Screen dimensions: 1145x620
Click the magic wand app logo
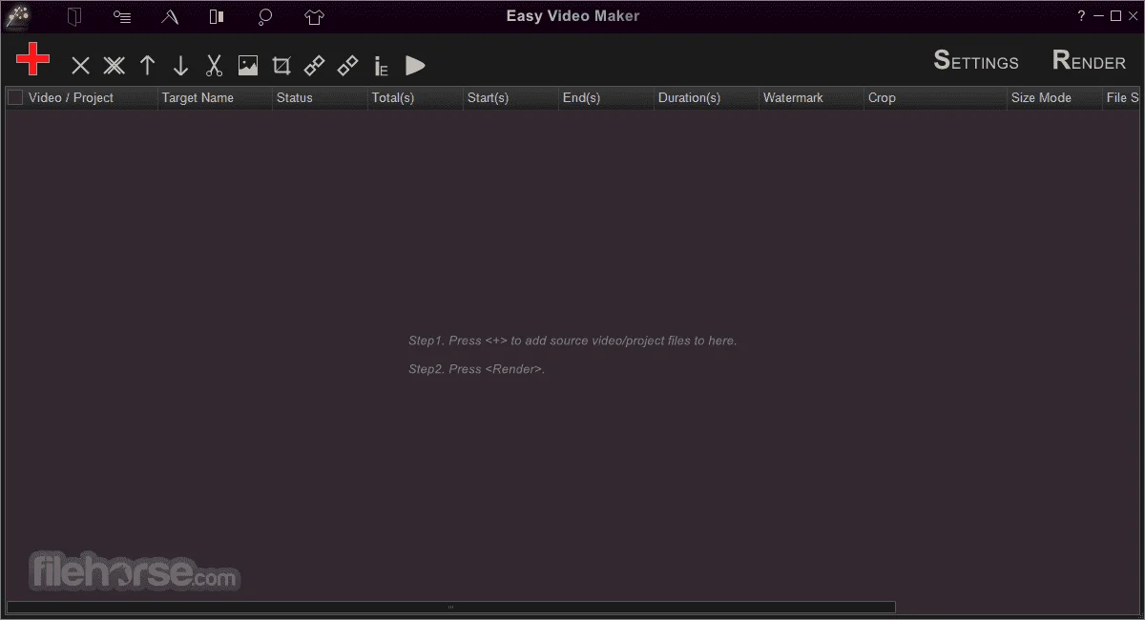17,16
